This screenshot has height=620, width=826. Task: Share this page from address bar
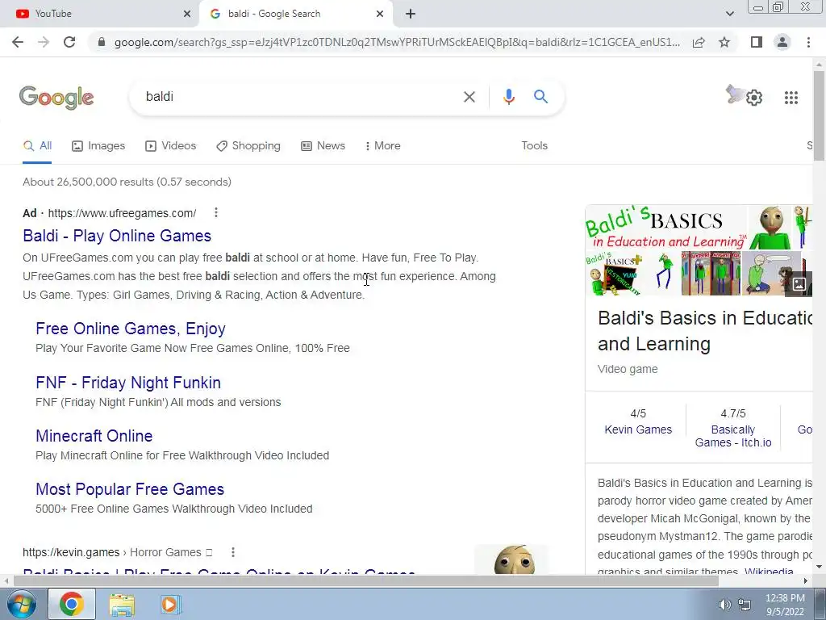(699, 42)
